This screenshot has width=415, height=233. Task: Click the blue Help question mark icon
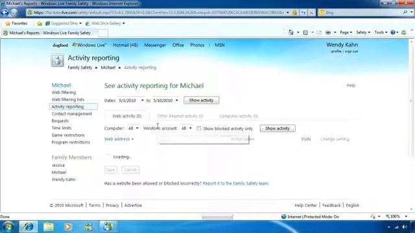pos(393,32)
